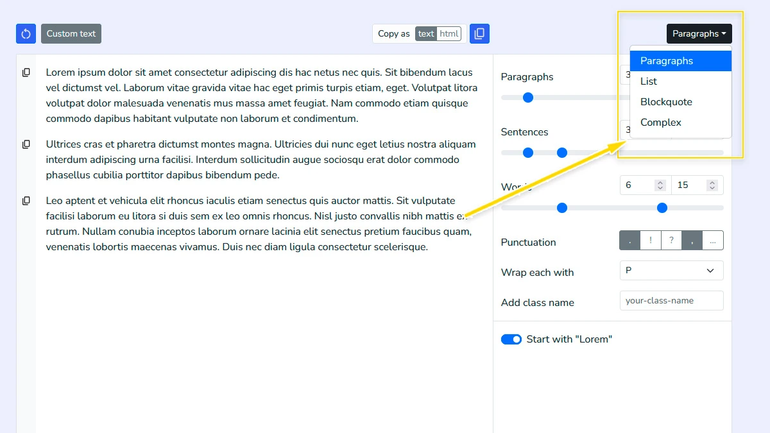Open the Wrap each with dropdown

[671, 270]
